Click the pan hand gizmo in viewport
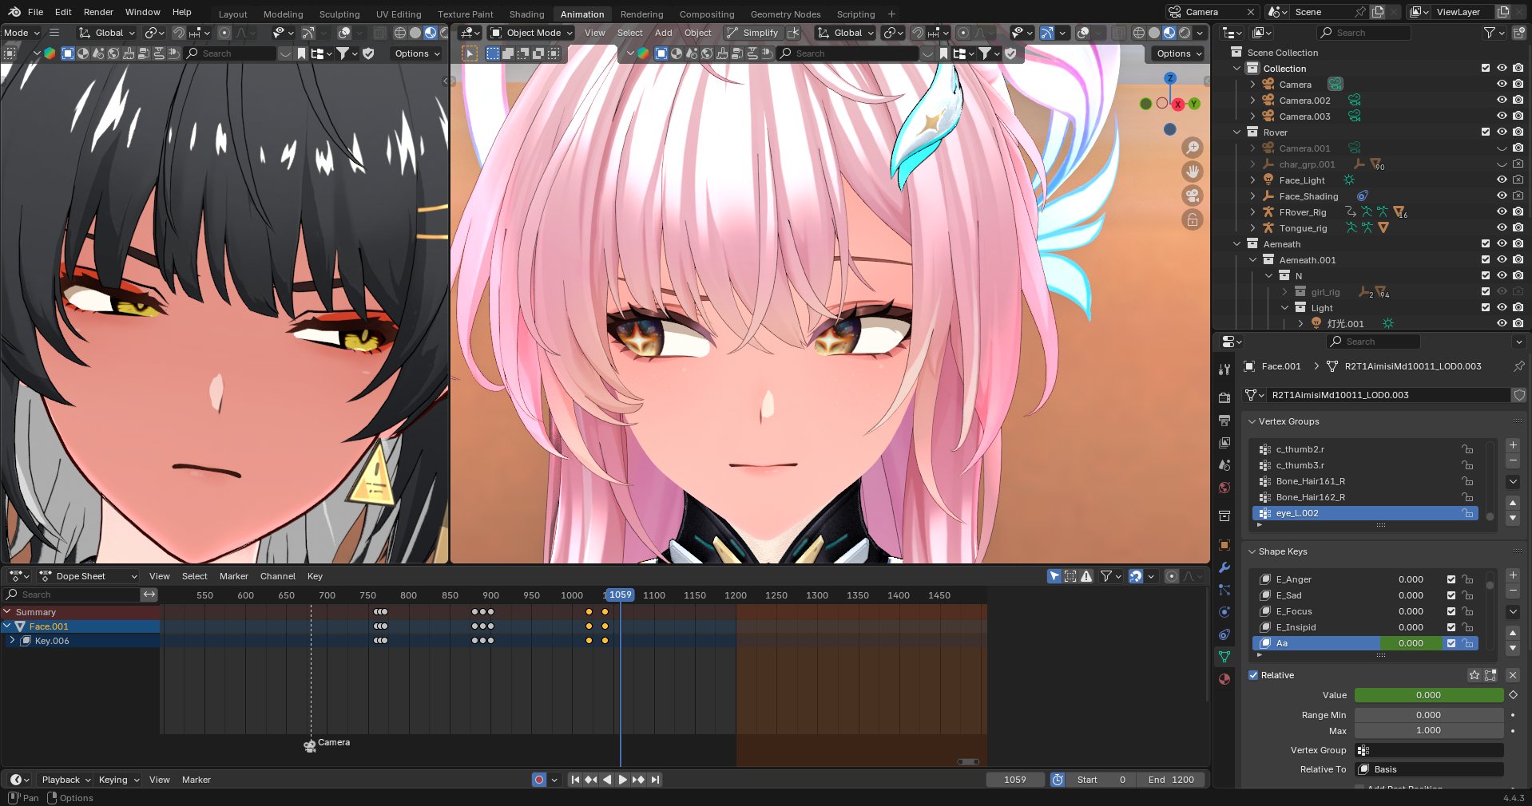The height and width of the screenshot is (806, 1532). pos(1193,172)
